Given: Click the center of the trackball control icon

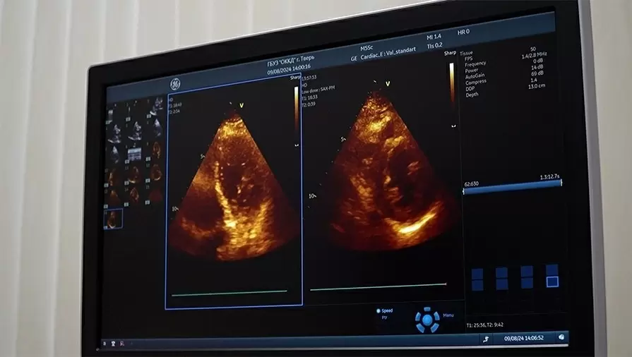Looking at the screenshot, I should pyautogui.click(x=427, y=320).
